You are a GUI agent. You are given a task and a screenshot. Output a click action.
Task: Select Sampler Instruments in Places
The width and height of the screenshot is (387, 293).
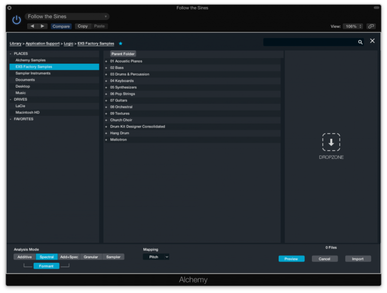[x=54, y=73]
